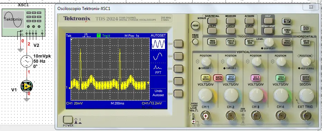Click the CH4 vertical POSITION knob
The height and width of the screenshot is (131, 322).
click(x=281, y=61)
